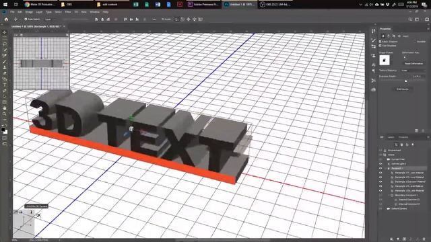
Task: Click the Home icon in the options bar
Action: tap(6, 19)
